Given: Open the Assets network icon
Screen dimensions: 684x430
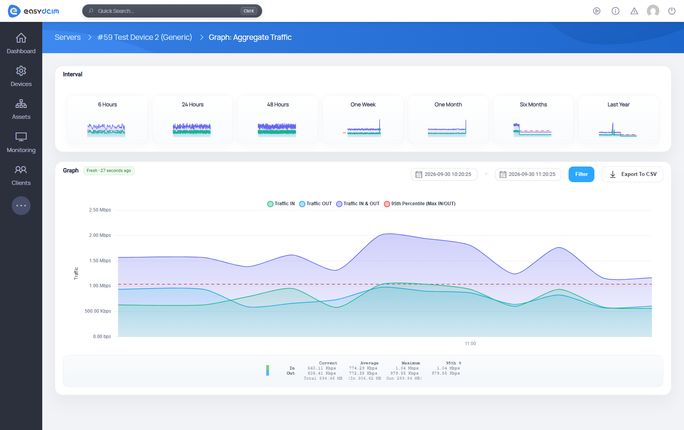Looking at the screenshot, I should pos(21,104).
